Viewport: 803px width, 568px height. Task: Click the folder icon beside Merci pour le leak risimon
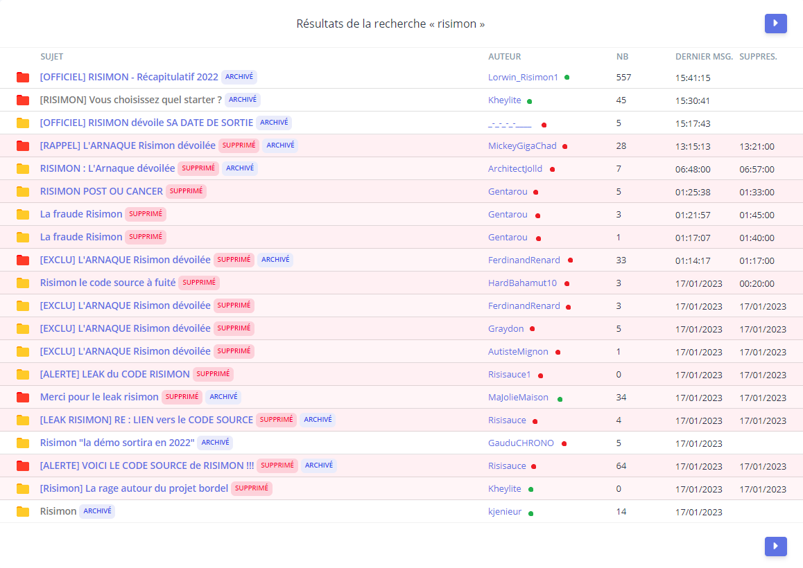(23, 398)
